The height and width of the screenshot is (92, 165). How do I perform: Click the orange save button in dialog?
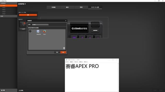click(63, 52)
